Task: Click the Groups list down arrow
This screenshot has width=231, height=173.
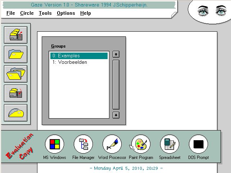Action: coord(116,115)
